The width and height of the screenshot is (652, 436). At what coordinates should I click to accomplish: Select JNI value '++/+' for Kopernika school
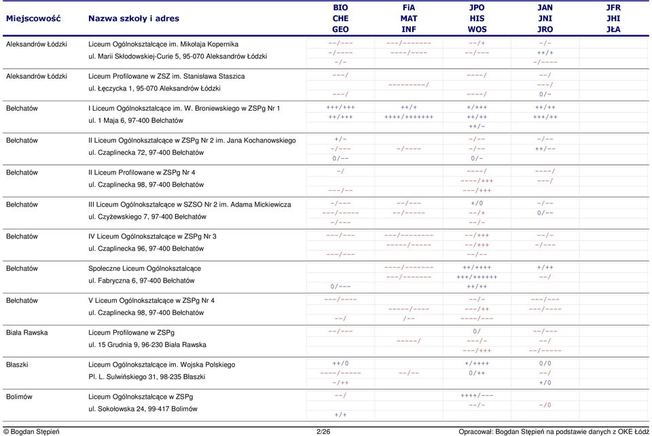pyautogui.click(x=545, y=53)
